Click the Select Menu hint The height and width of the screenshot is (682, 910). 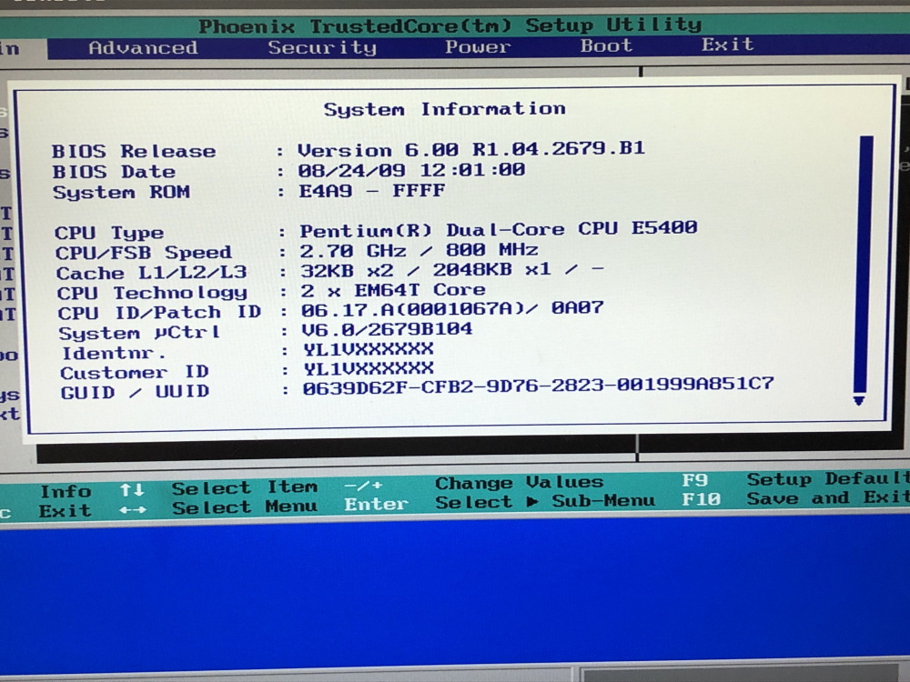[x=245, y=507]
